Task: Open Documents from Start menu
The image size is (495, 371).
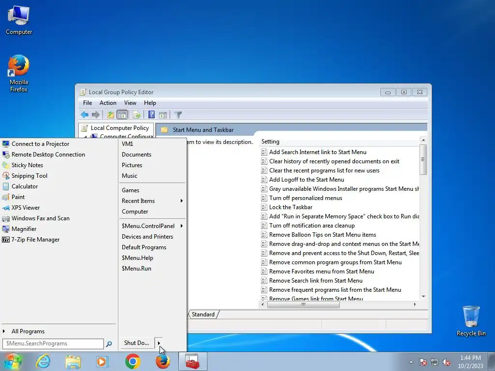Action: pos(136,155)
